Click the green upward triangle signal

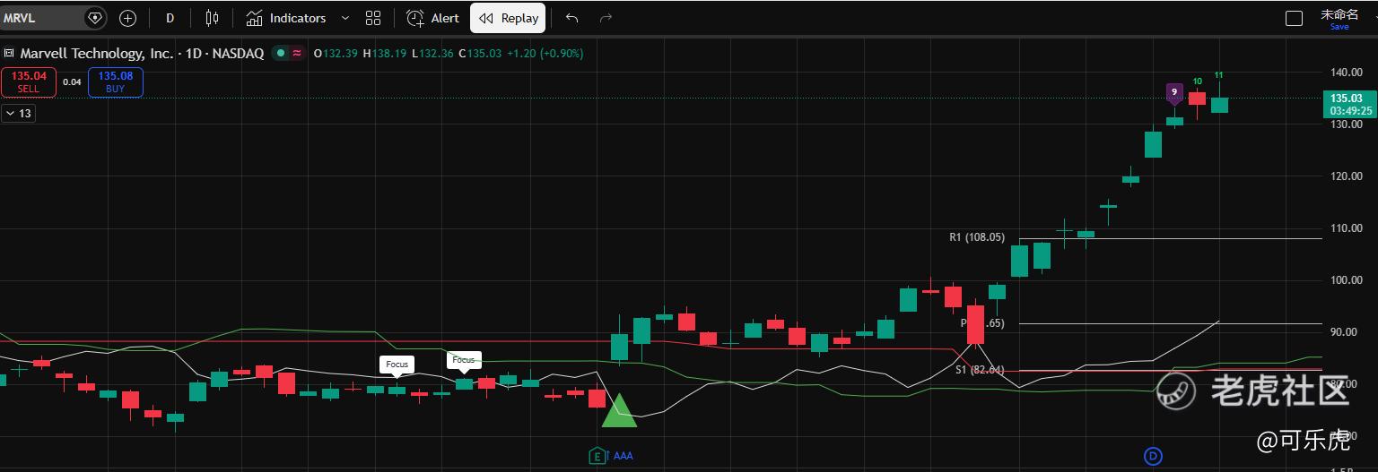(x=619, y=410)
